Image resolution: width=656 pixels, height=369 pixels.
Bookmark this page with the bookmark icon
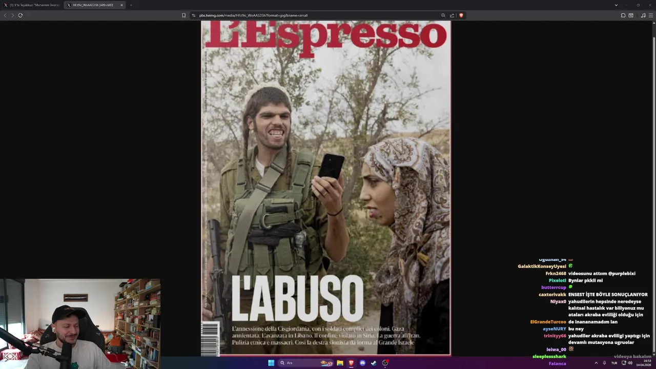tap(183, 15)
